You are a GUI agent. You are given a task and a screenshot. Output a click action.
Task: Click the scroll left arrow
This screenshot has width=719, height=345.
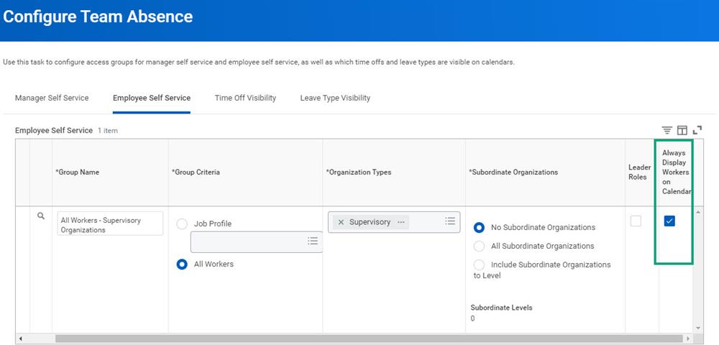click(19, 339)
